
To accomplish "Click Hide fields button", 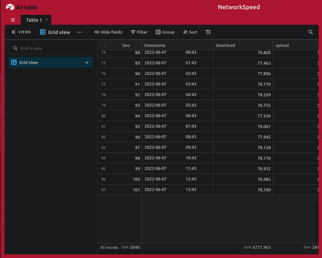I will click(x=109, y=32).
